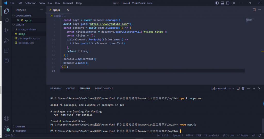This screenshot has width=264, height=139.
Task: Open the Accounts menu icon
Action: (x=6, y=118)
